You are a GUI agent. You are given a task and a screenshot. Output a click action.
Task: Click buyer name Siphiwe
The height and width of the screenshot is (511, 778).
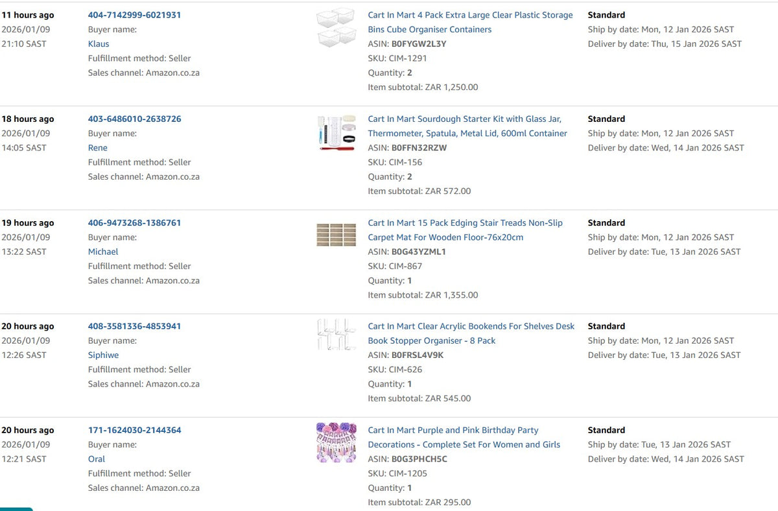click(x=103, y=355)
